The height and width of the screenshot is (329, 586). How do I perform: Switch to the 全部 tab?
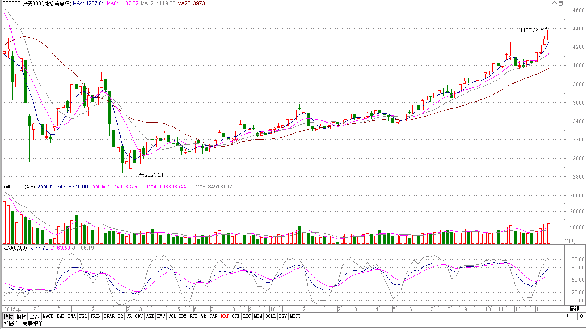(35, 316)
